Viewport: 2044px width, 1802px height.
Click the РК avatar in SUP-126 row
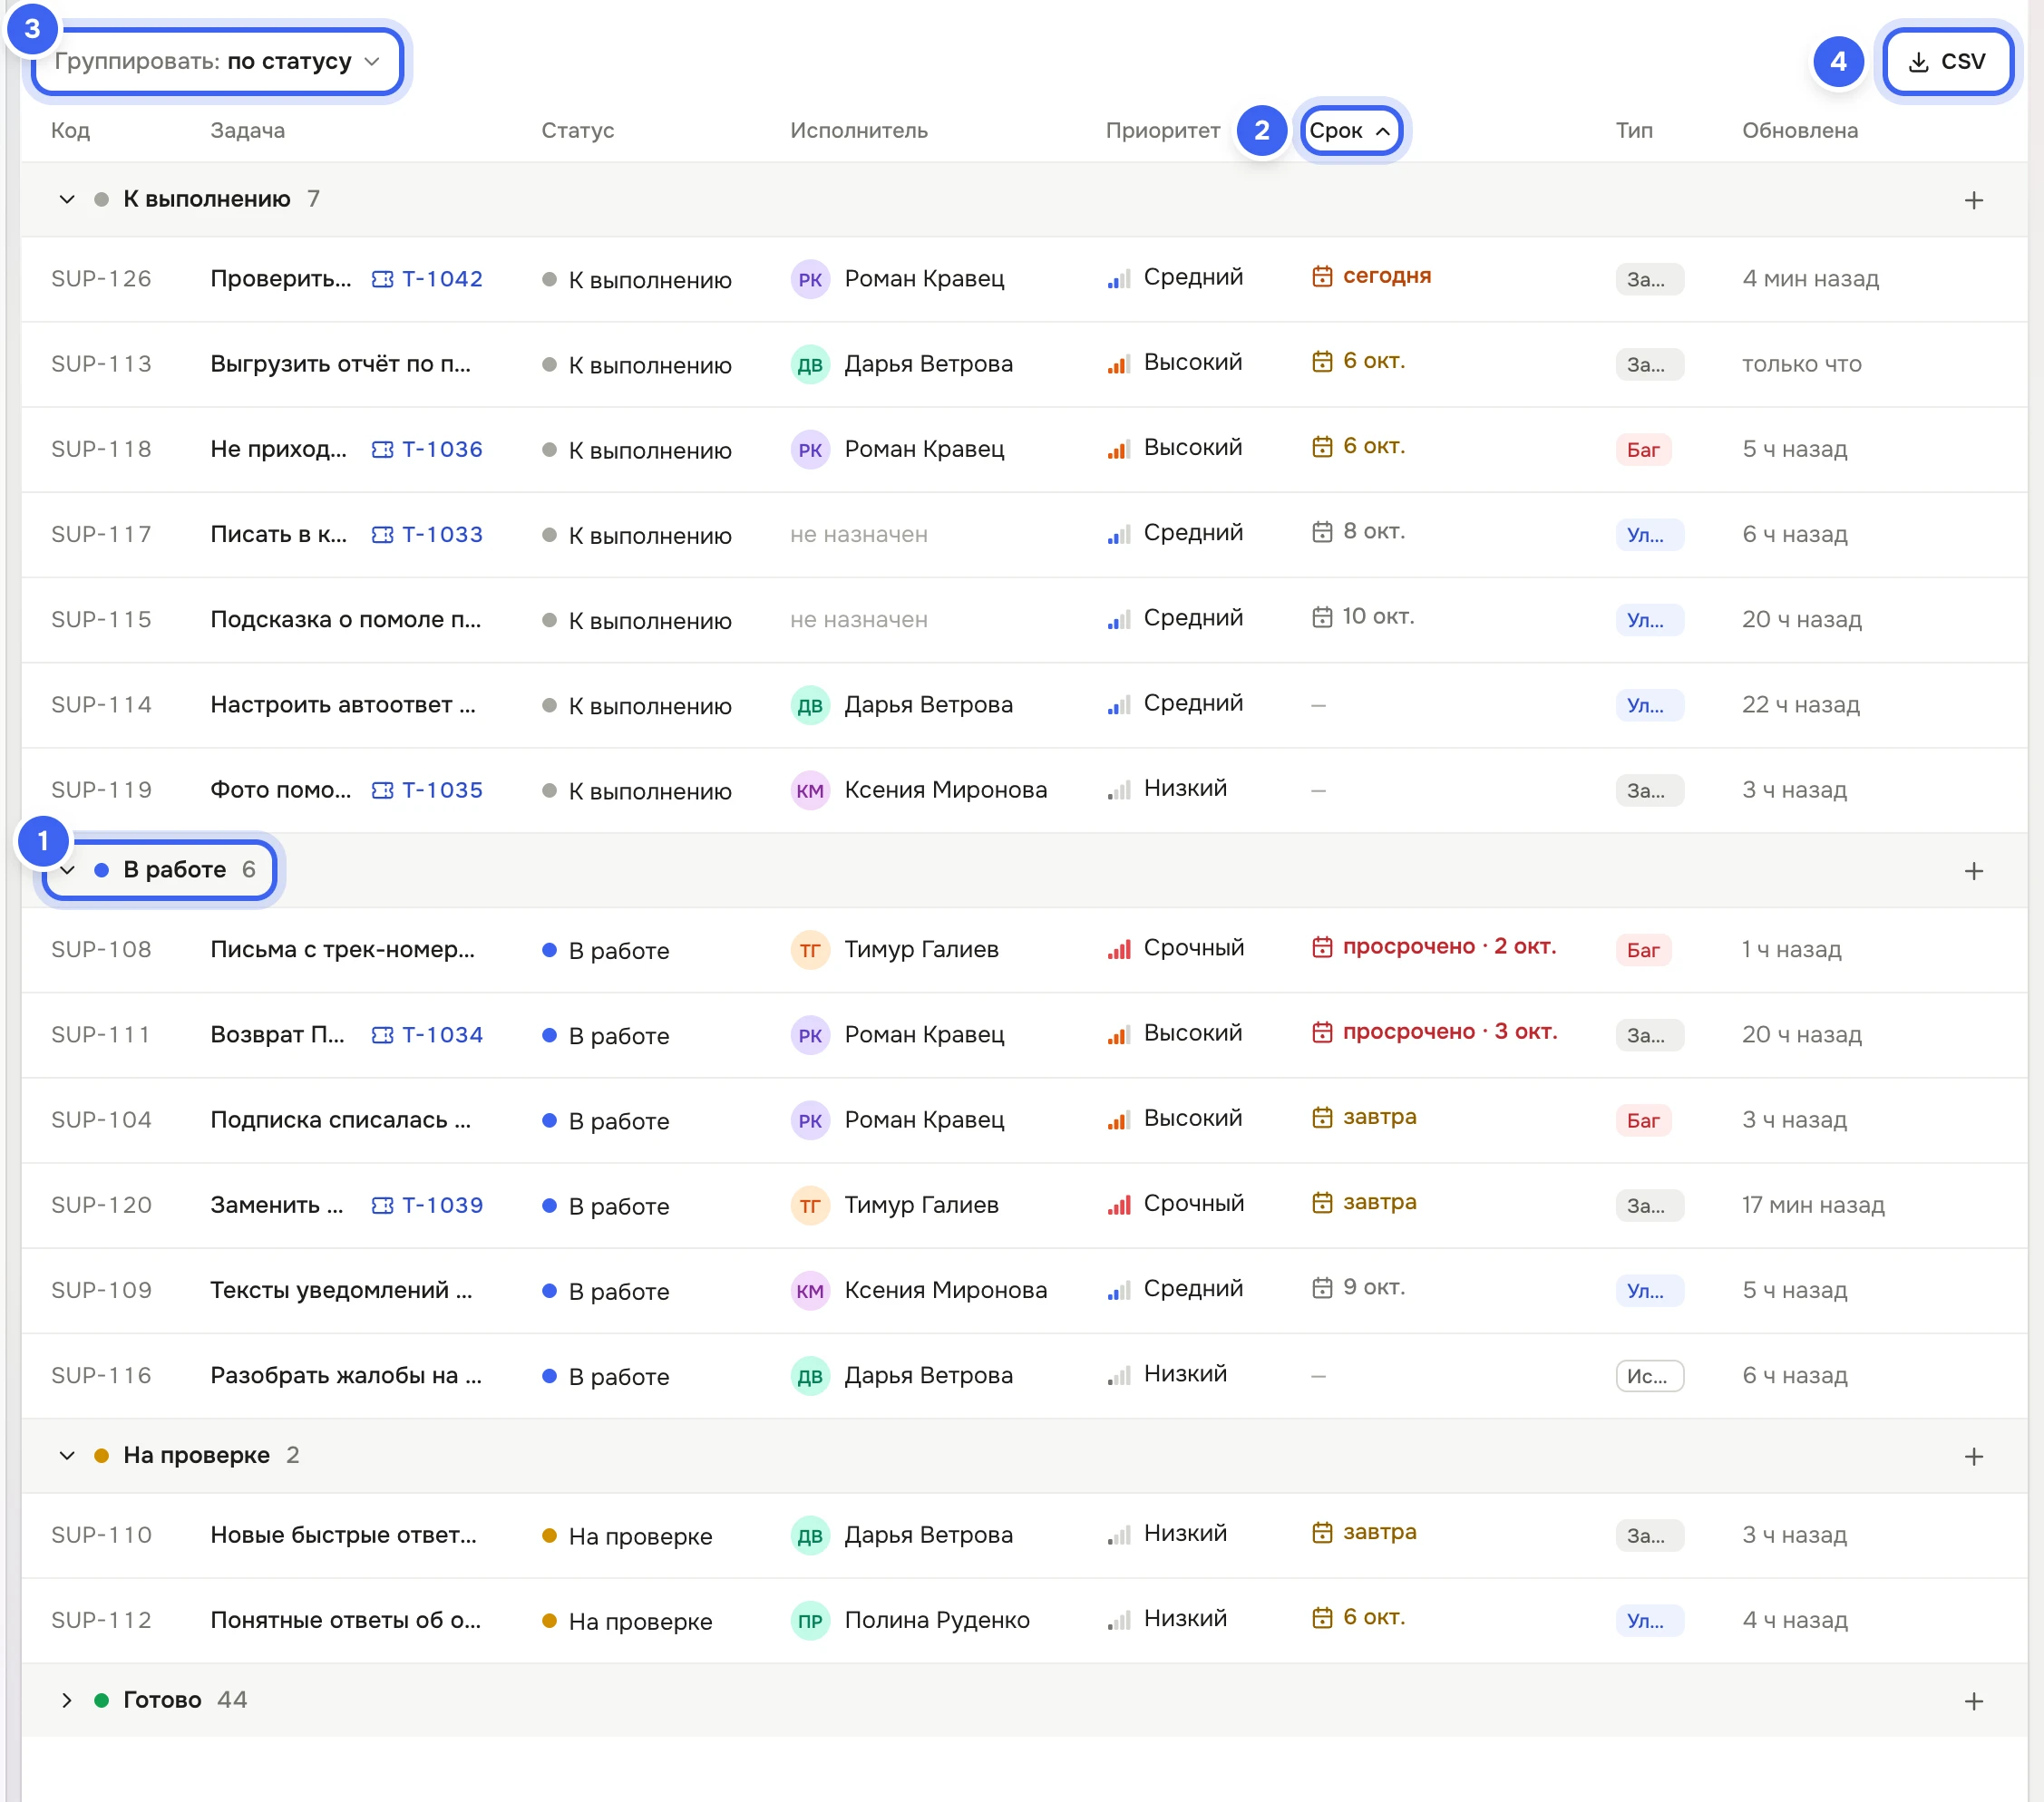point(810,279)
